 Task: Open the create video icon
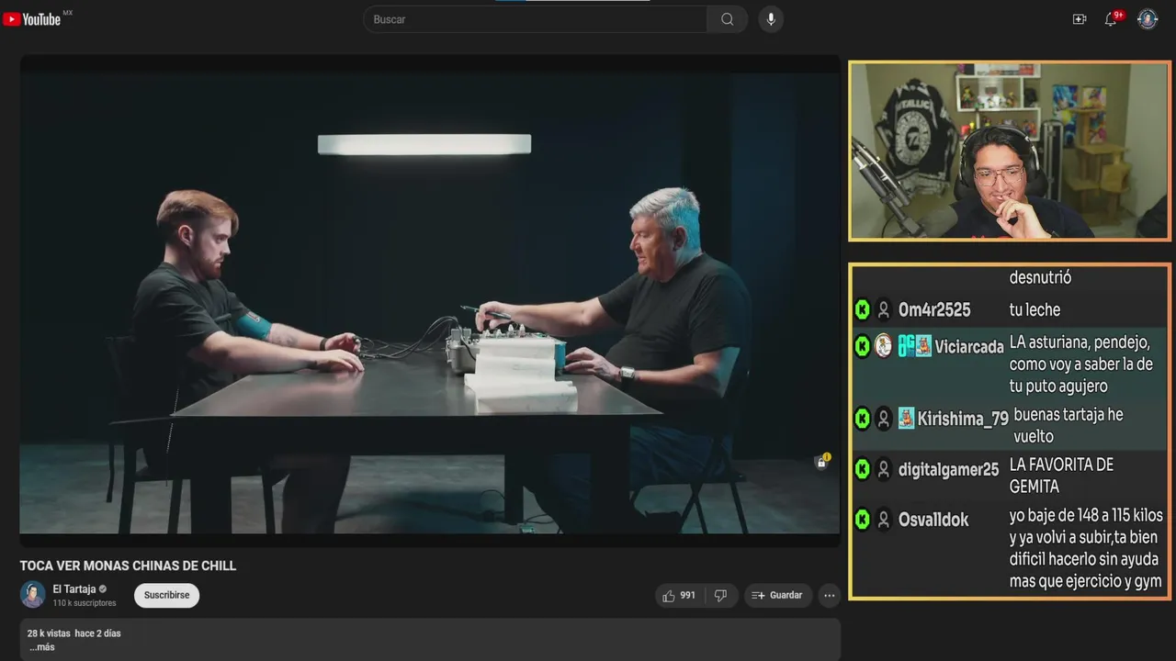(1080, 19)
